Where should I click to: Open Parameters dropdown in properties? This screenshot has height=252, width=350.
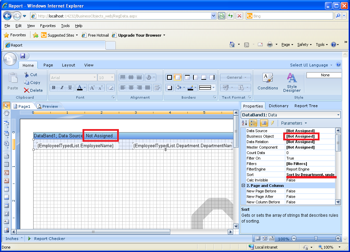pos(294,123)
